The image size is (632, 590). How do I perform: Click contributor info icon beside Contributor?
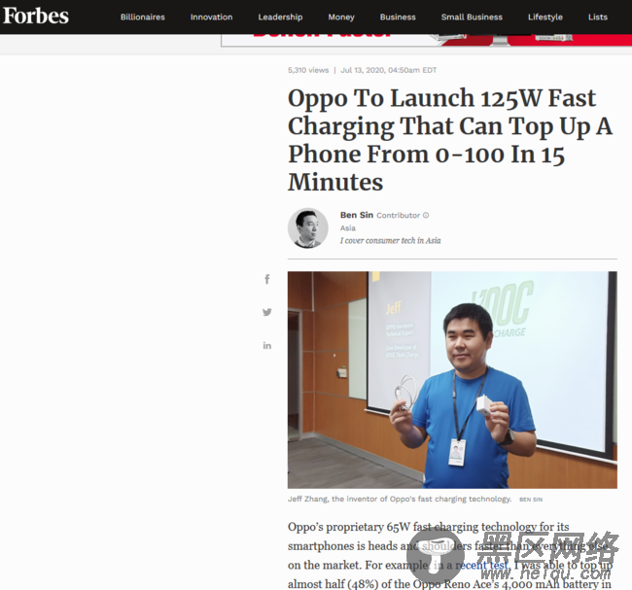coord(426,215)
